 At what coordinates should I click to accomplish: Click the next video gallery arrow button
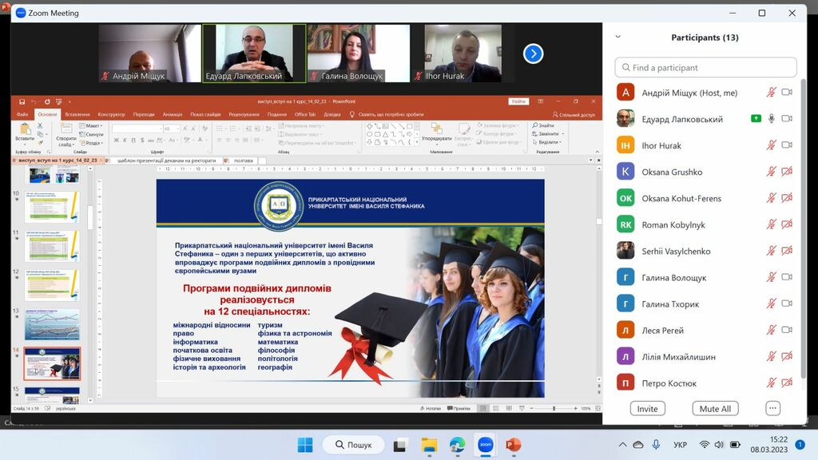(533, 54)
